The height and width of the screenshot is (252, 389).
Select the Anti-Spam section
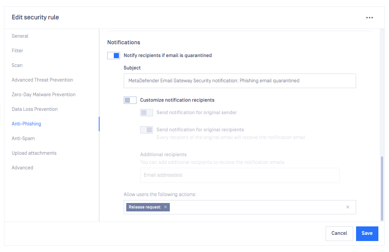point(23,138)
